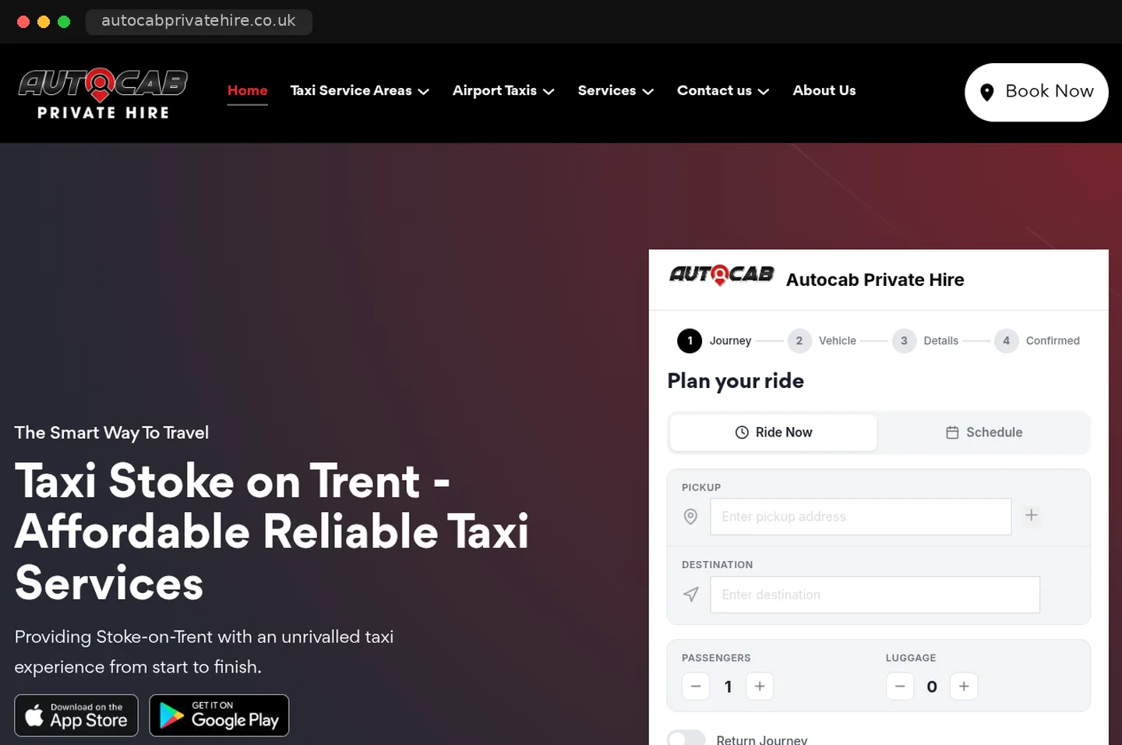This screenshot has height=745, width=1122.
Task: Select step 4 Confirmed circle
Action: pyautogui.click(x=1007, y=341)
